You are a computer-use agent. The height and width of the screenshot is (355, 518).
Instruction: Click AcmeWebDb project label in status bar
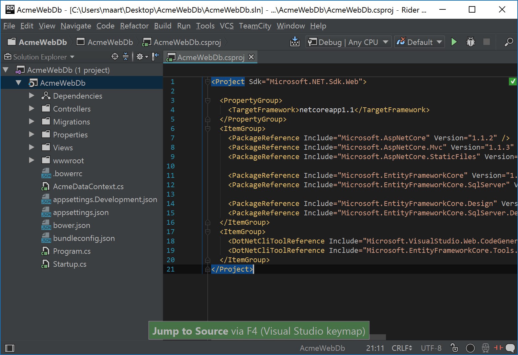(x=322, y=348)
